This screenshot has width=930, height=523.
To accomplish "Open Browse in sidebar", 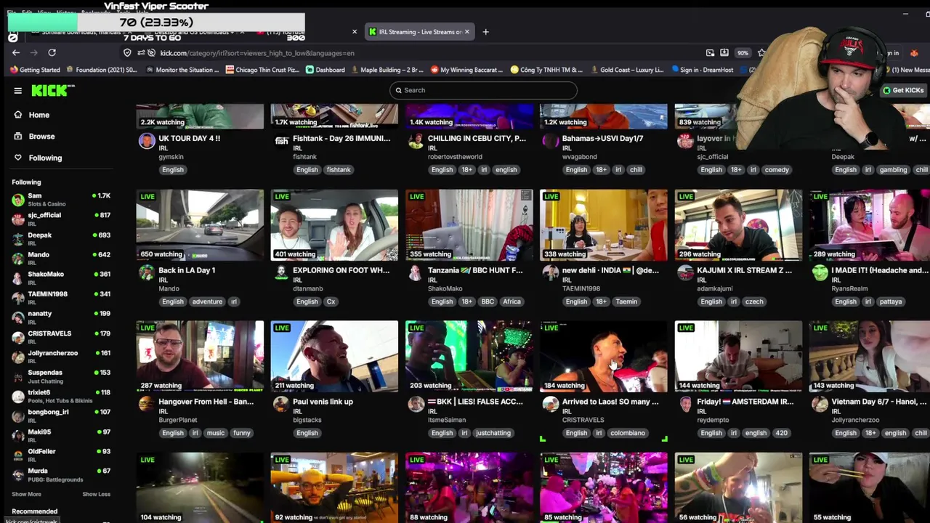I will coord(33,136).
